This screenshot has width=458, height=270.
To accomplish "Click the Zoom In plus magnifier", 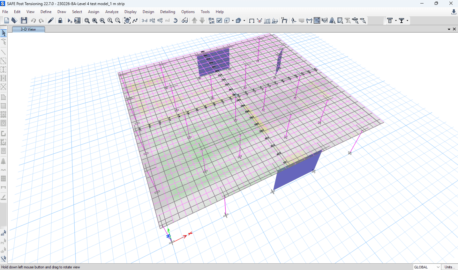I will [110, 20].
